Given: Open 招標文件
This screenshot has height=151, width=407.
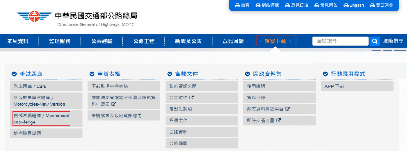Looking at the screenshot, I should (202, 121).
